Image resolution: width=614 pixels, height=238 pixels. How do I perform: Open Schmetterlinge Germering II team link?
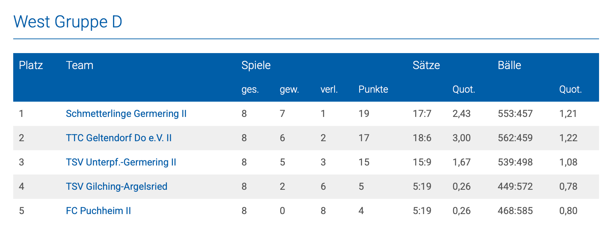point(126,114)
